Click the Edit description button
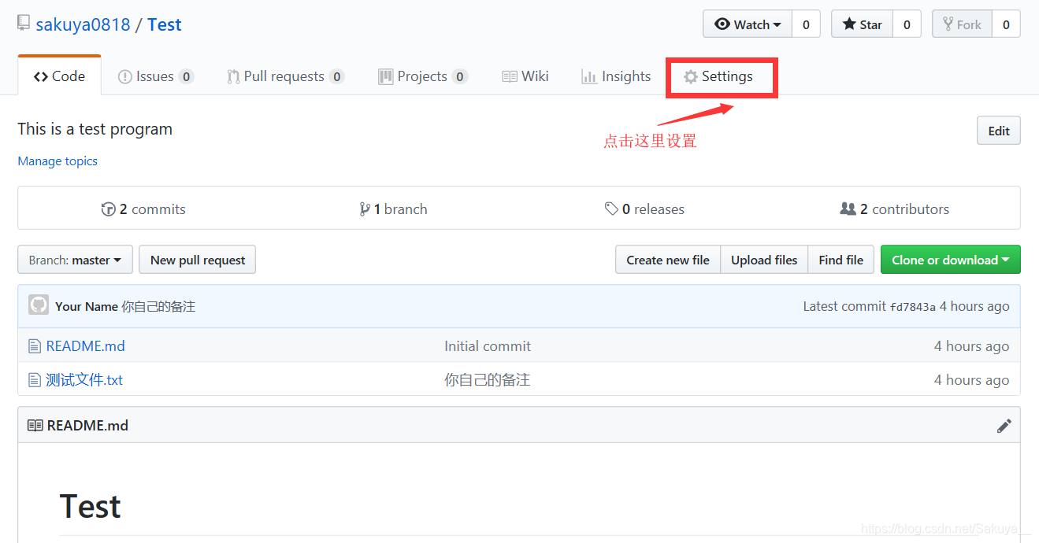This screenshot has height=543, width=1039. pos(998,131)
